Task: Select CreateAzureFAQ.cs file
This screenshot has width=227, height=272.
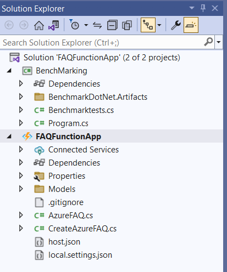Action: click(82, 229)
